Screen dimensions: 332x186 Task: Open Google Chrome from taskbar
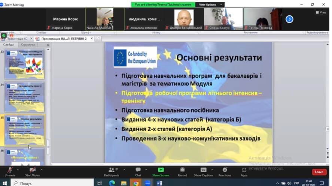(136, 183)
